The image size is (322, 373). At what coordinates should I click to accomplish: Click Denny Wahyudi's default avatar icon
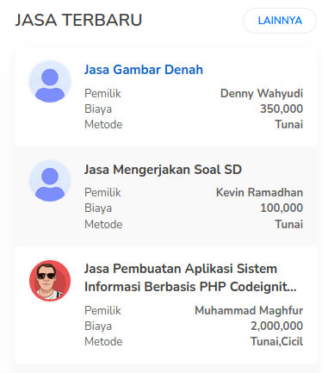(x=50, y=82)
